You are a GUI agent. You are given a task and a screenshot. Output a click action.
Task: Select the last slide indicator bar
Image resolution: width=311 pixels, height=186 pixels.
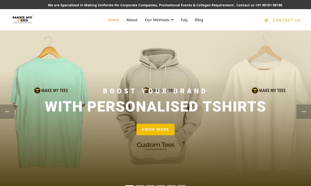182,185
